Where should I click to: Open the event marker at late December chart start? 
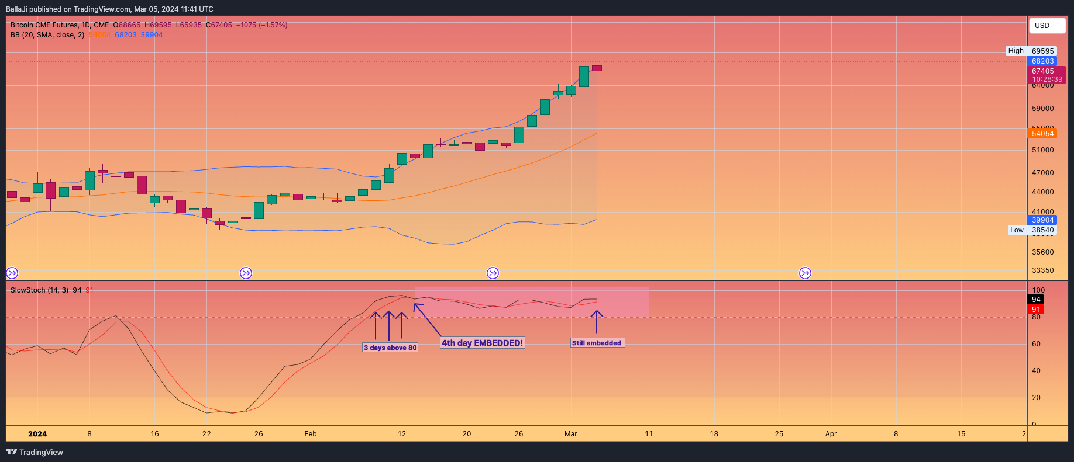(12, 273)
